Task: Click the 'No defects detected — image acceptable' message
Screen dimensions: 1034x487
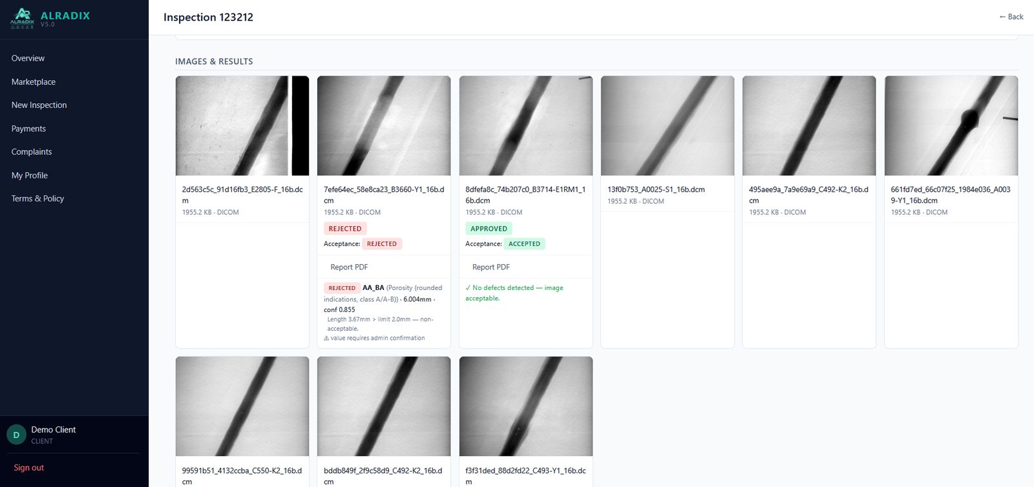Action: coord(514,293)
